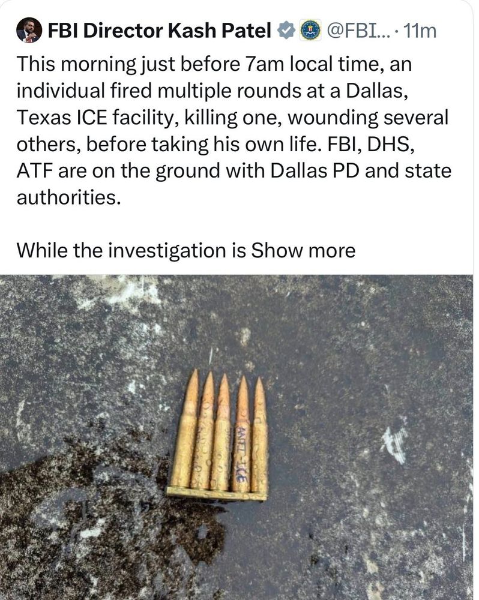Open the attached photo of bullets

[x=236, y=437]
